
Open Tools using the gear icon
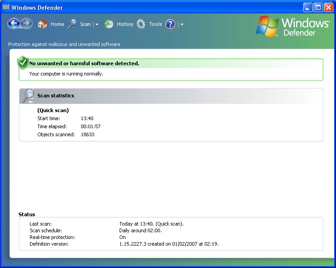coord(141,24)
